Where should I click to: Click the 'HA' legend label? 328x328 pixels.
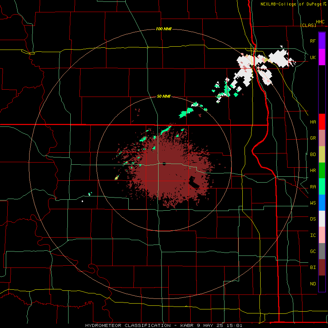coord(313,122)
